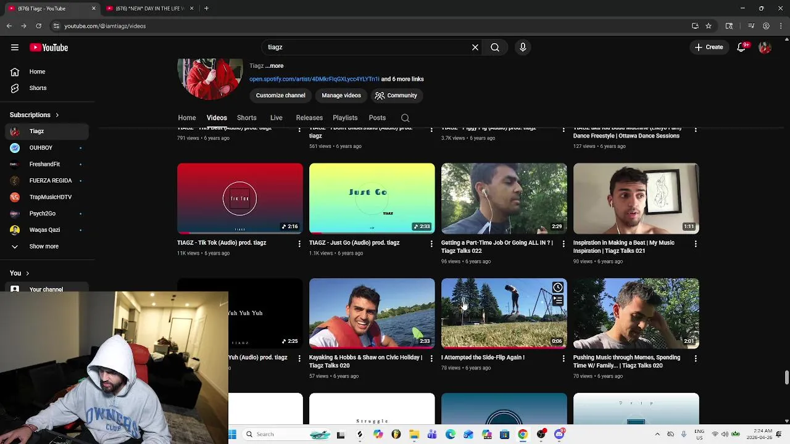Open the TrapMusicHDTV subscription channel
Screen dimensions: 790x444
(47, 197)
